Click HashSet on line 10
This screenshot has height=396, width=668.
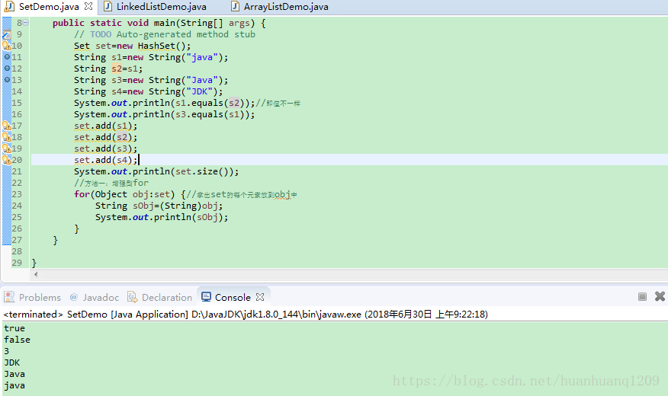(x=156, y=46)
